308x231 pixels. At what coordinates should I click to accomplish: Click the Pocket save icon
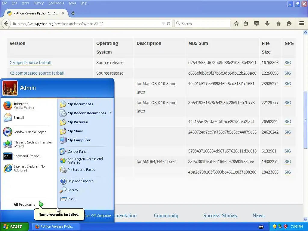257,23
